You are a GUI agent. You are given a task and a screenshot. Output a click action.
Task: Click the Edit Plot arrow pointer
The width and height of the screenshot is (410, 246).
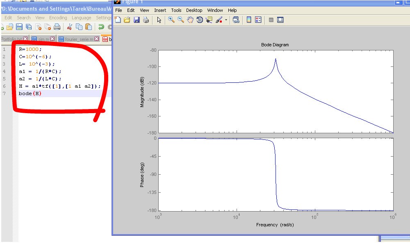tap(159, 20)
